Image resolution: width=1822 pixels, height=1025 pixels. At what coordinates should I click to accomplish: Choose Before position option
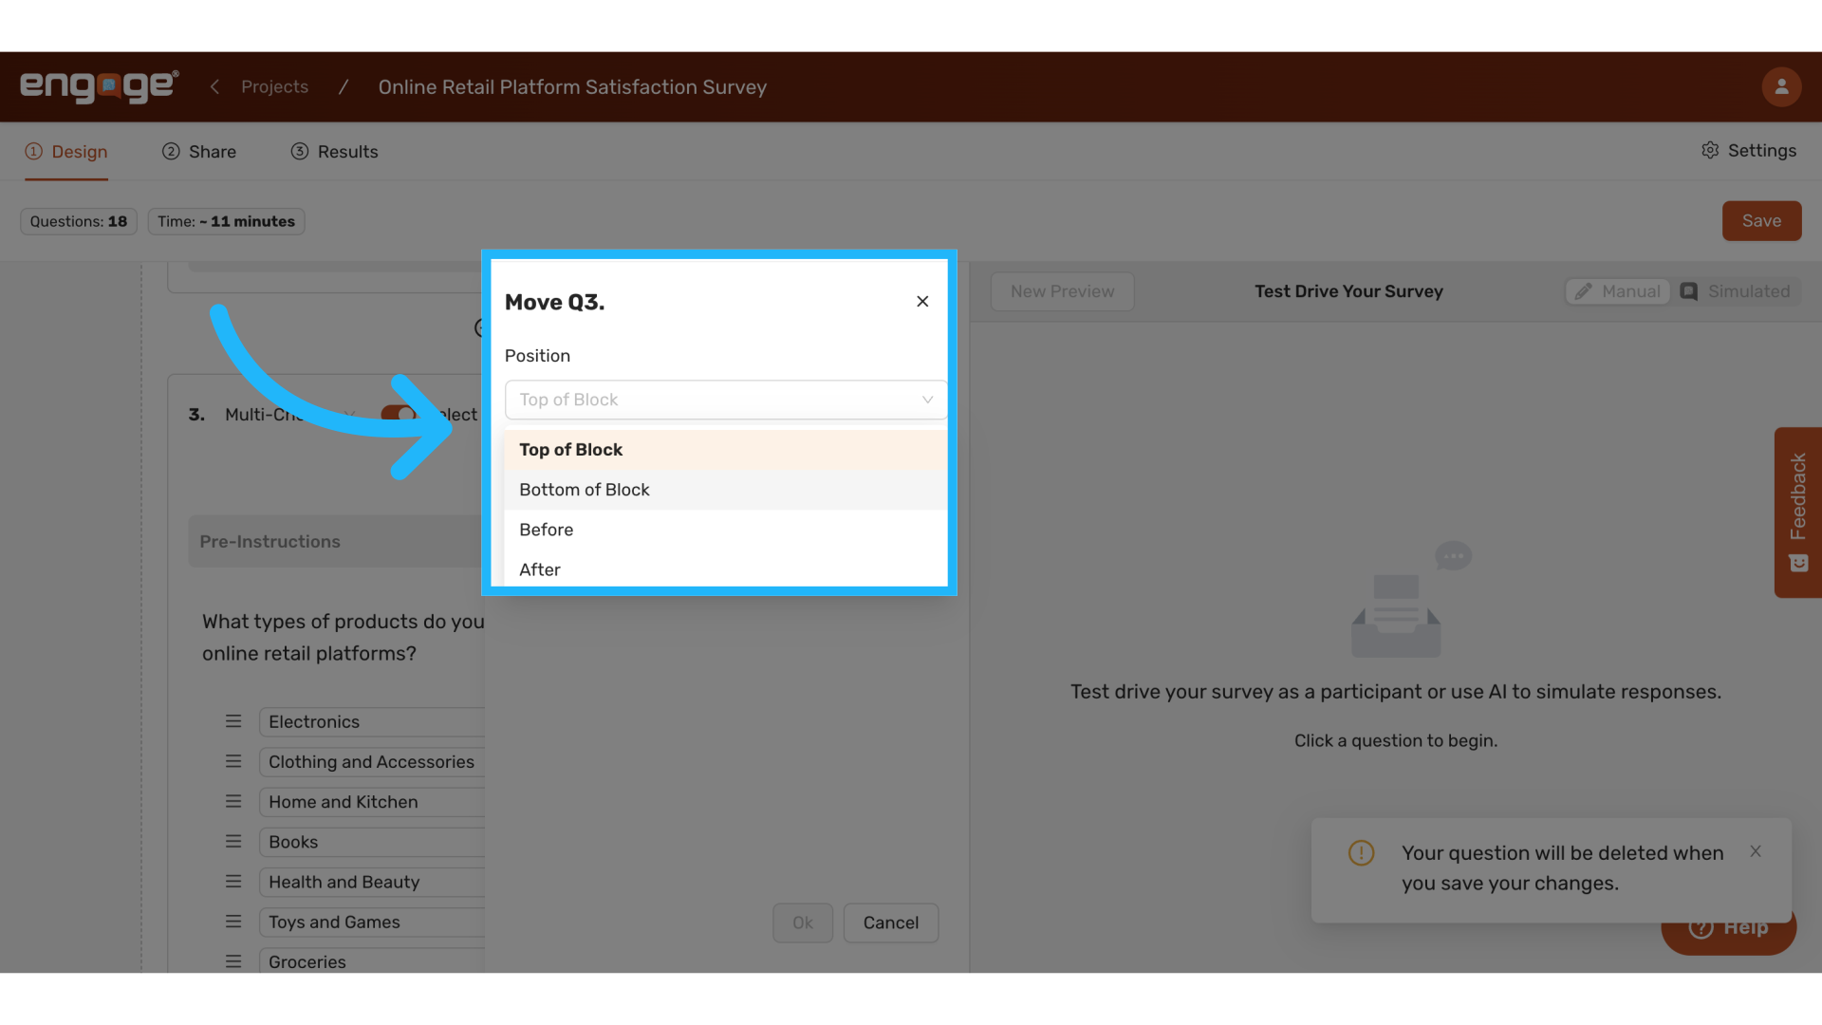[726, 530]
